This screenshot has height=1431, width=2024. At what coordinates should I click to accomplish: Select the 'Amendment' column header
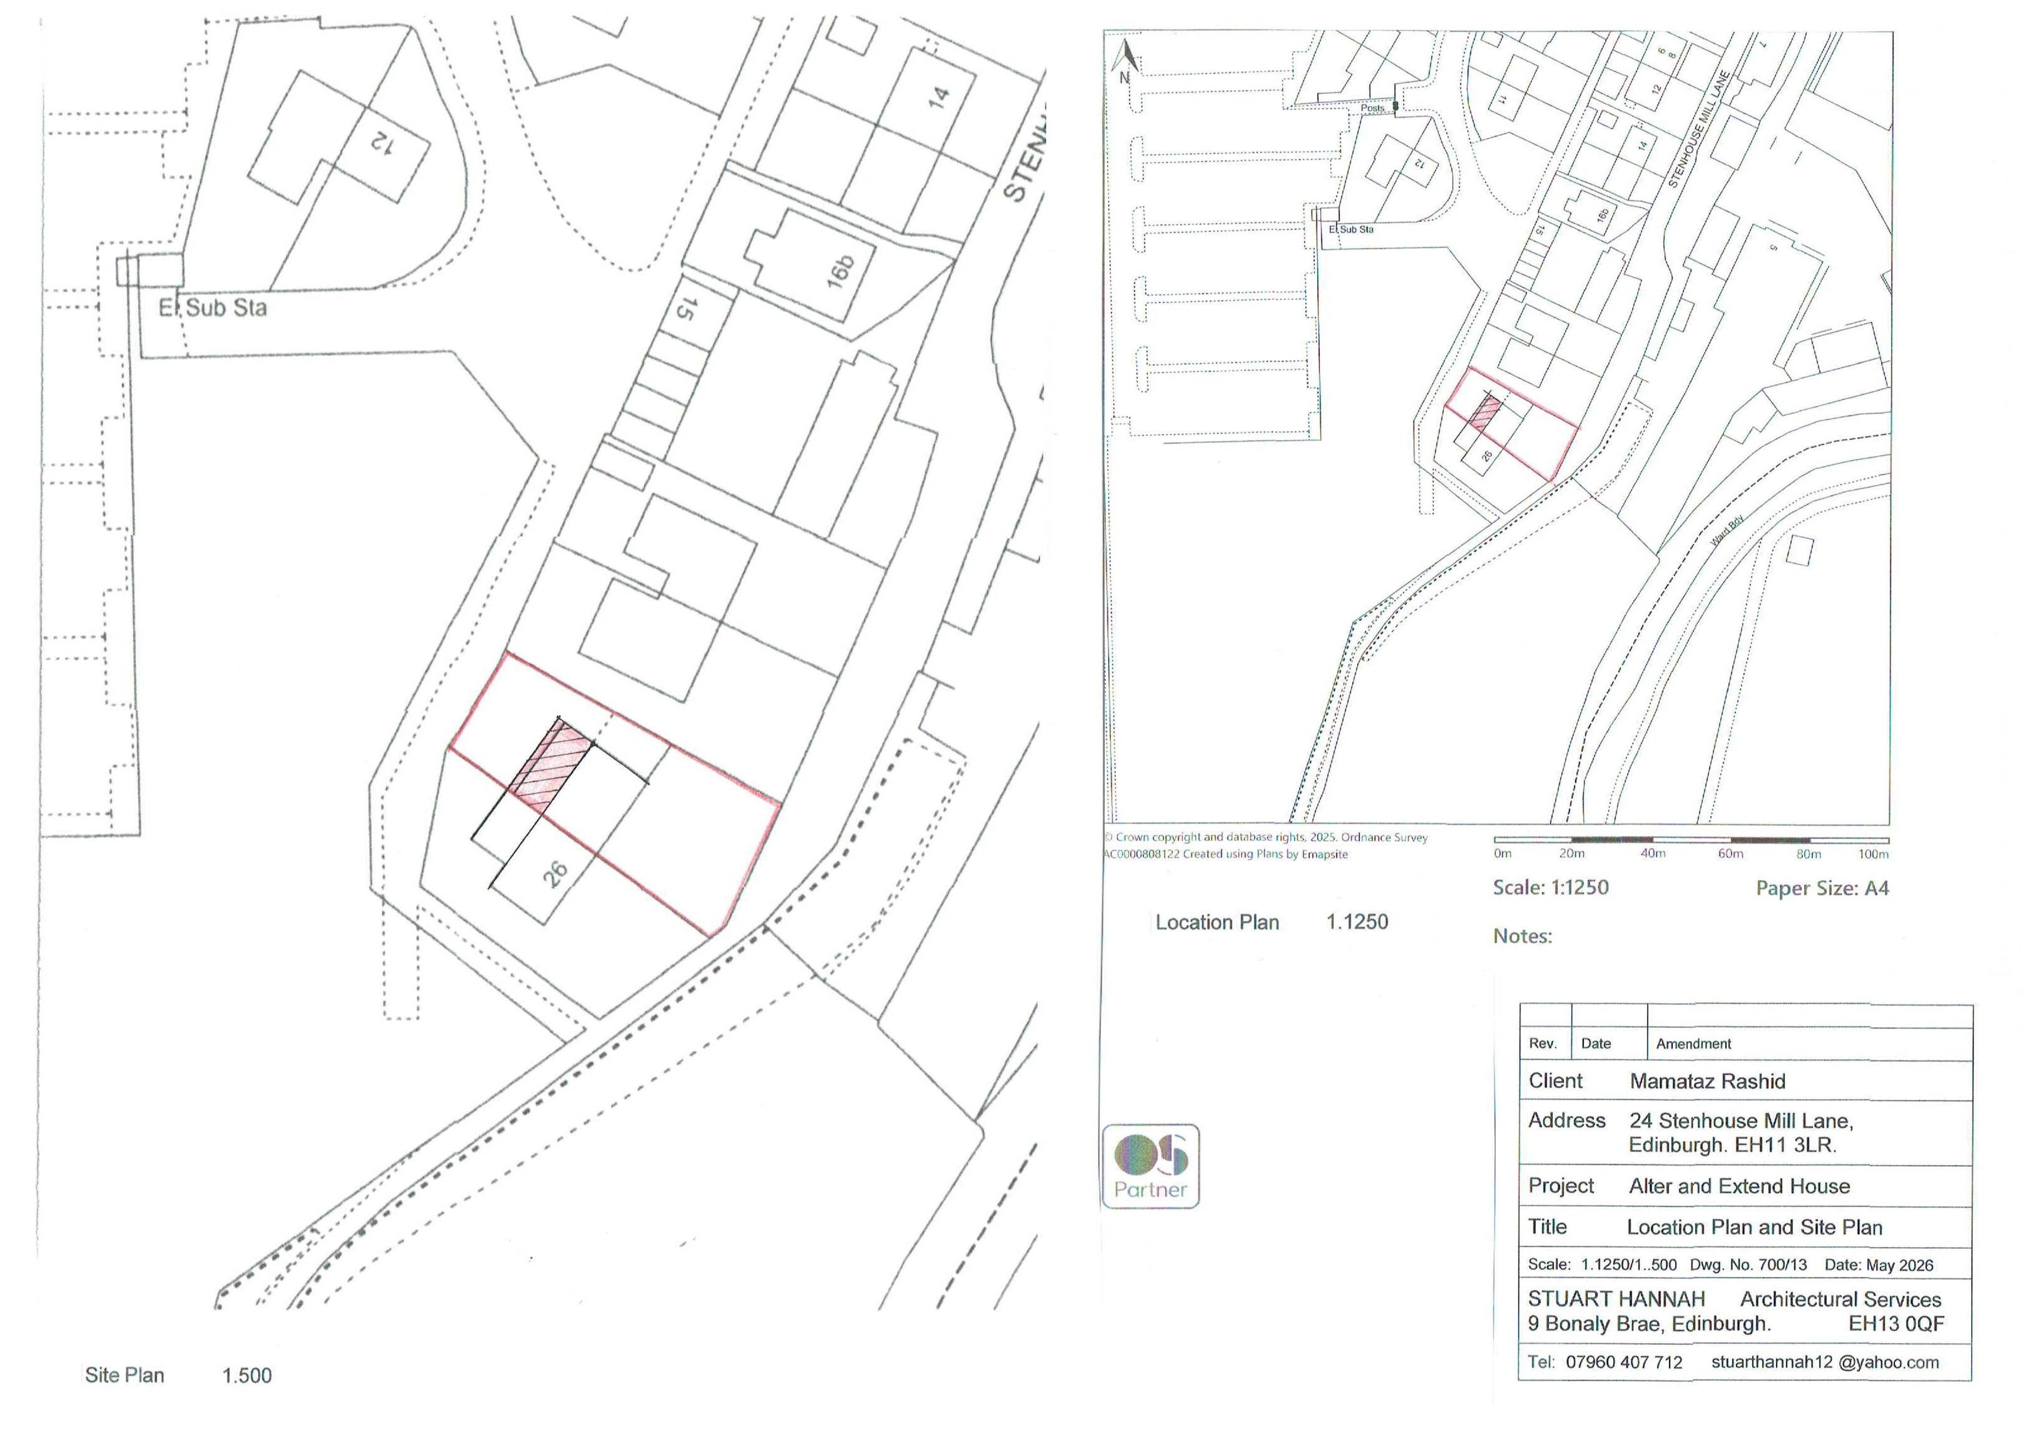[x=1693, y=1044]
